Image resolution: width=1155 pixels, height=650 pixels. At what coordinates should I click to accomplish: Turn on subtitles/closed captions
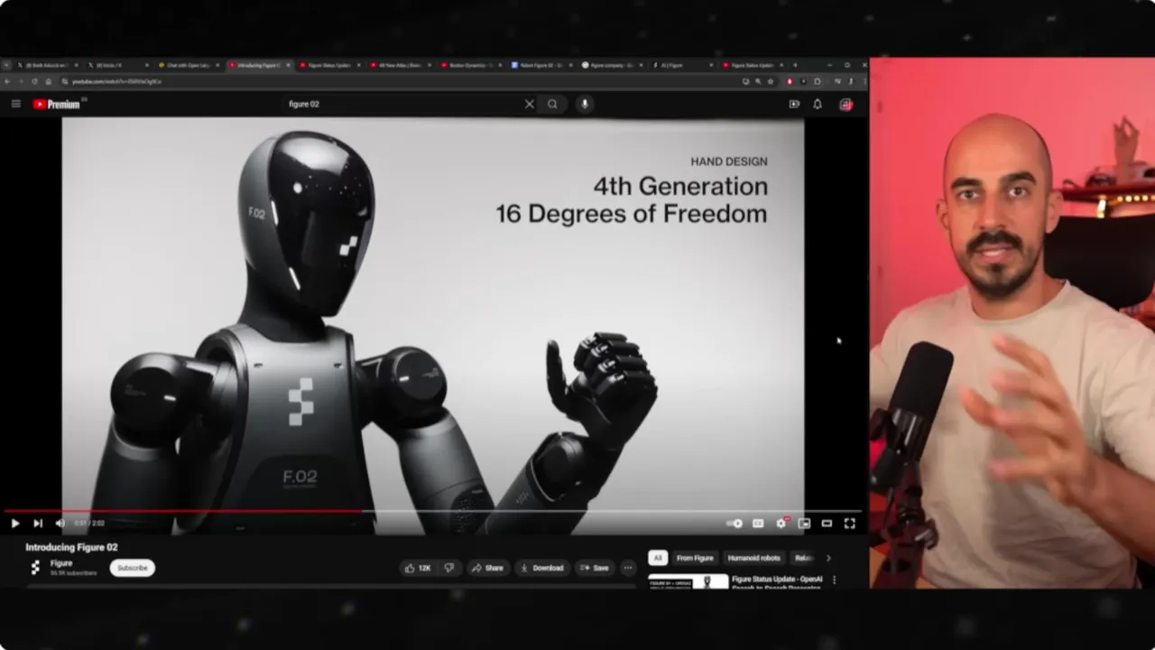click(758, 523)
